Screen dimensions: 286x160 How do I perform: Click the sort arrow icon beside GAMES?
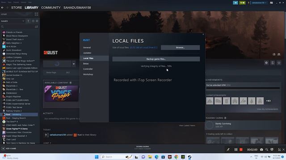[x=28, y=21]
